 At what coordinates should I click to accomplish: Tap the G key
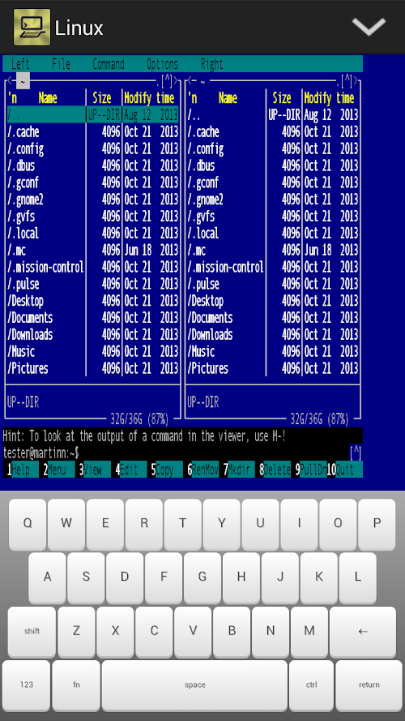click(x=202, y=577)
